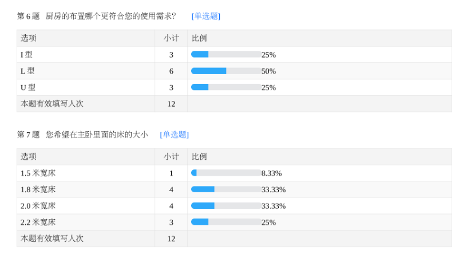The image size is (459, 263).
Task: Click the 2.2 米宽床 option label
Action: click(x=38, y=222)
